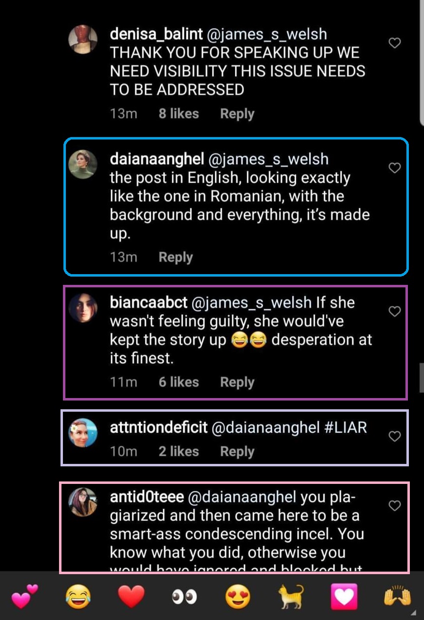The image size is (424, 620).
Task: Insert the heart-eyes face emoji
Action: [x=238, y=597]
